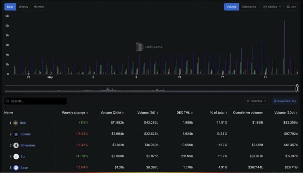Click sort arrows next to Weekly change
This screenshot has height=173, width=303.
pyautogui.click(x=87, y=113)
